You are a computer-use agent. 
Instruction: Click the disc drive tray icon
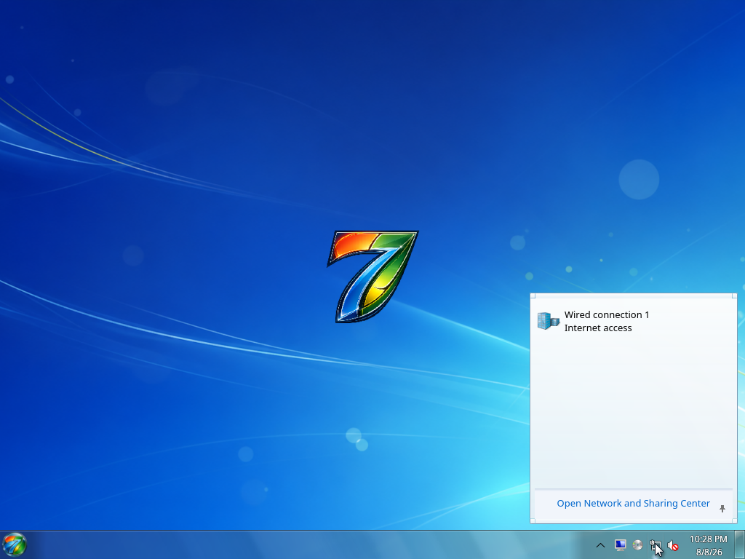[637, 545]
